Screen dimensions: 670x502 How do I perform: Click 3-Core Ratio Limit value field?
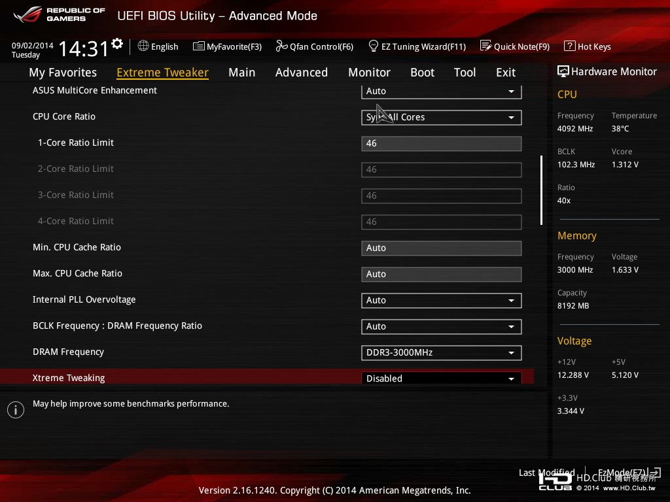(442, 196)
